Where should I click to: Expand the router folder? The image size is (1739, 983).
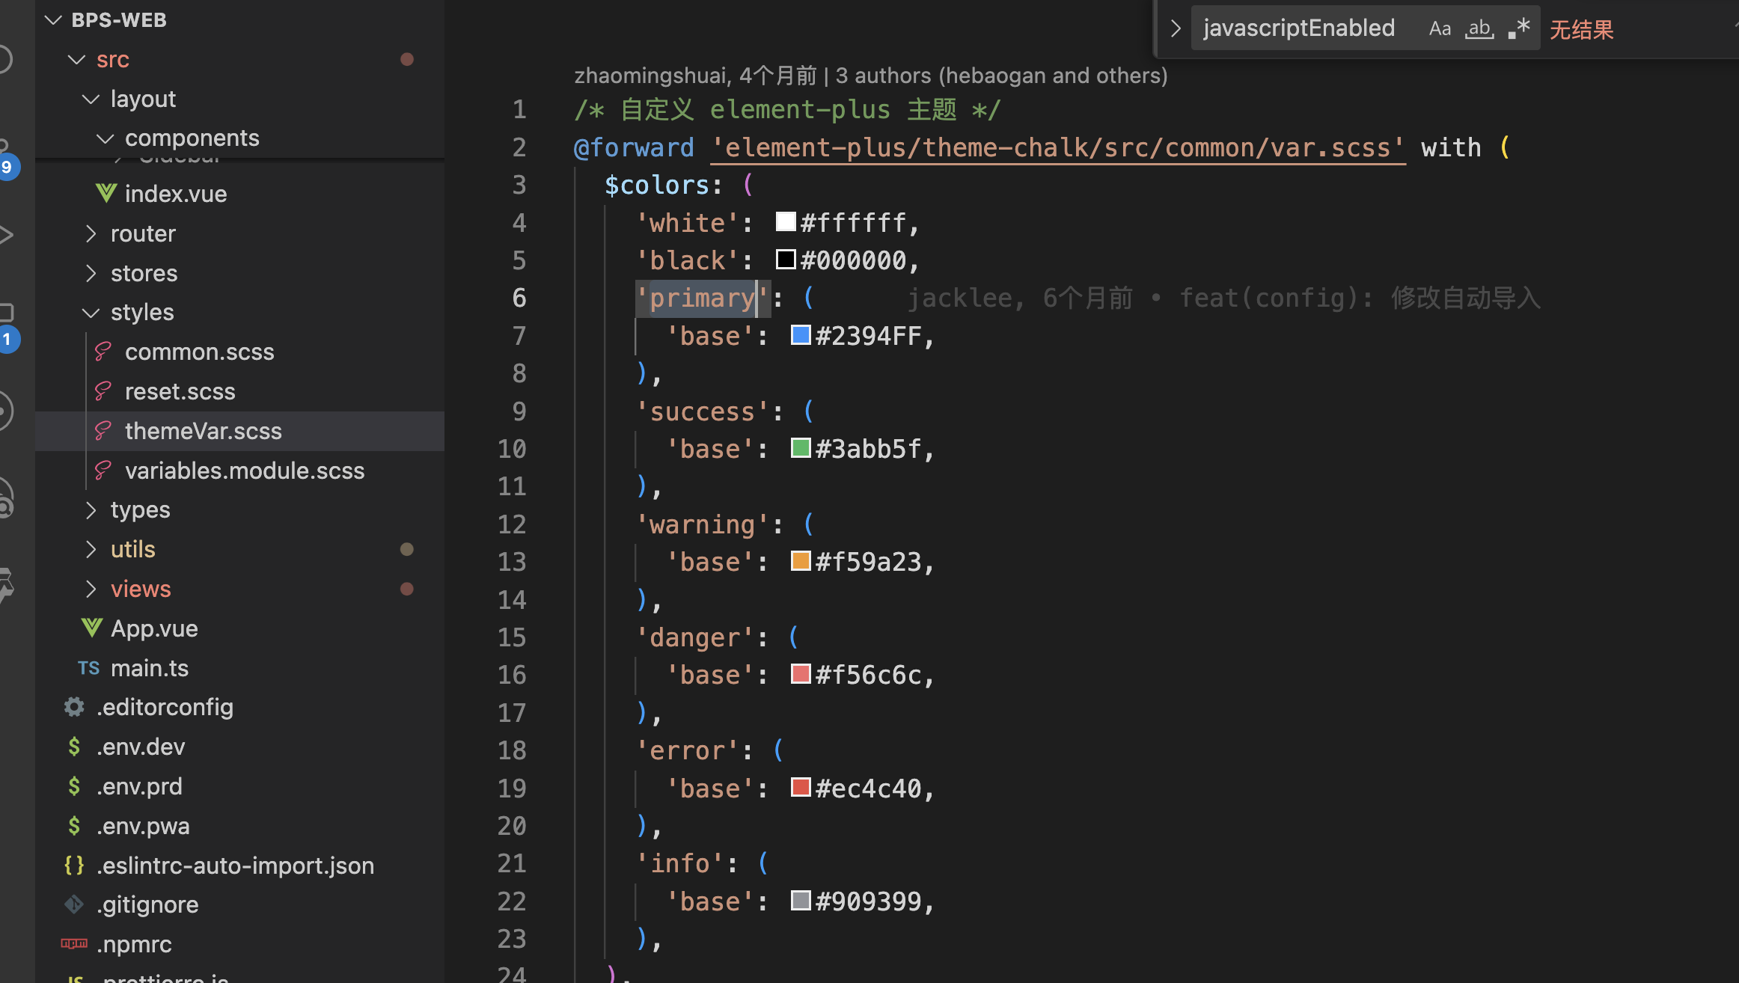[x=142, y=233]
